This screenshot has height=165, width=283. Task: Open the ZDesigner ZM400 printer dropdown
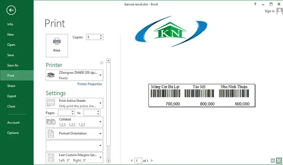tap(74, 75)
